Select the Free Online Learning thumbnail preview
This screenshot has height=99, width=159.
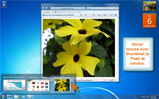(14, 85)
